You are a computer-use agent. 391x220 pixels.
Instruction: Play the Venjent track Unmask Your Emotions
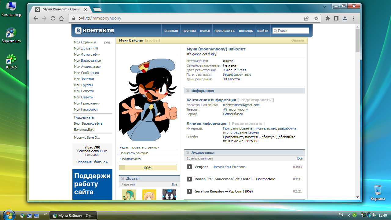189,167
